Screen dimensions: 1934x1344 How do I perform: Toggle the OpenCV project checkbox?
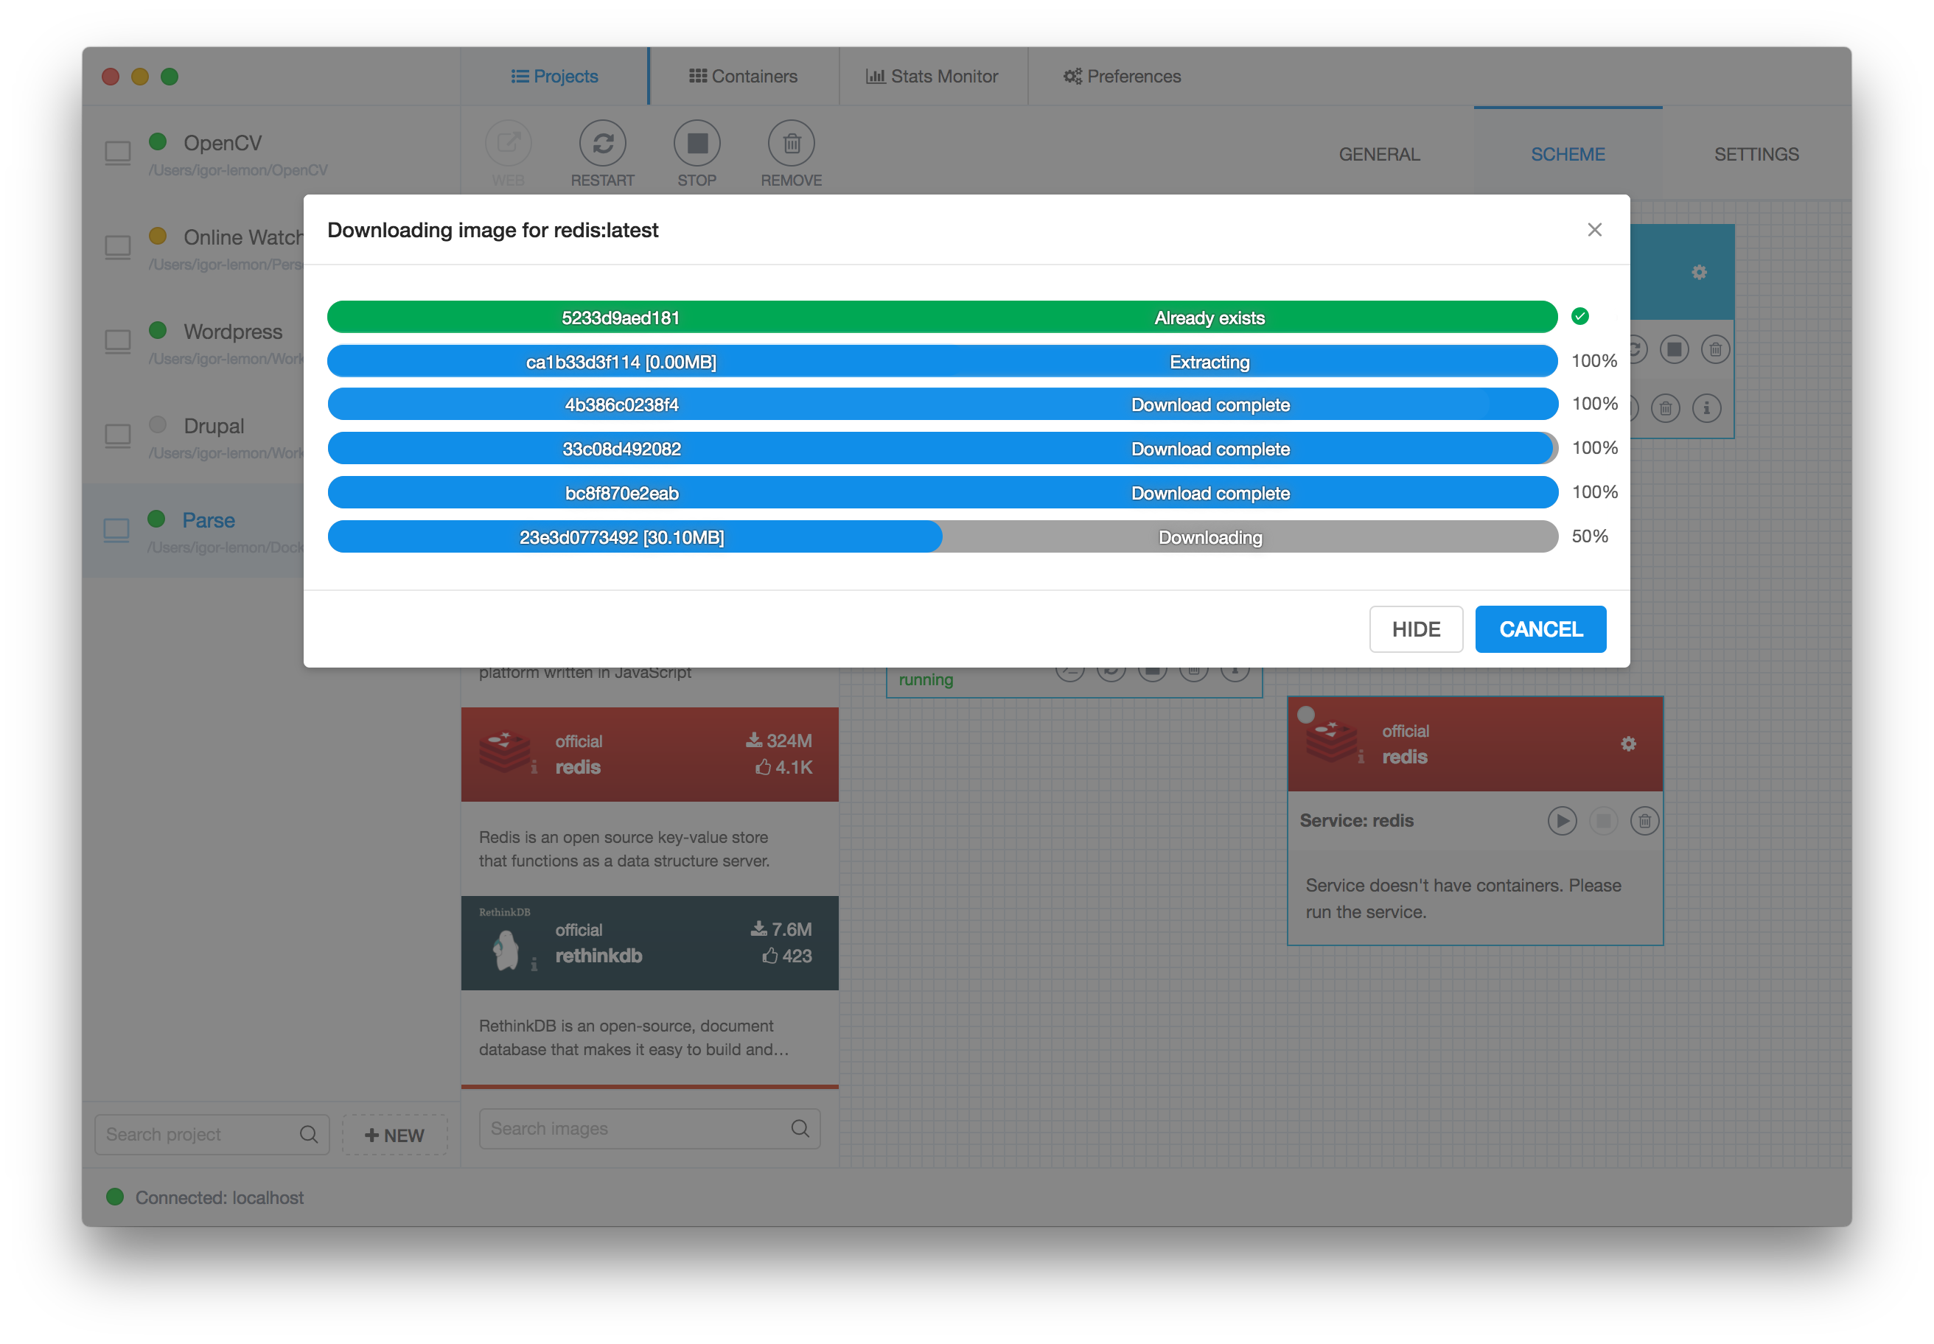click(x=118, y=153)
